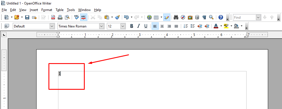Export directly as PDF

tap(53, 17)
